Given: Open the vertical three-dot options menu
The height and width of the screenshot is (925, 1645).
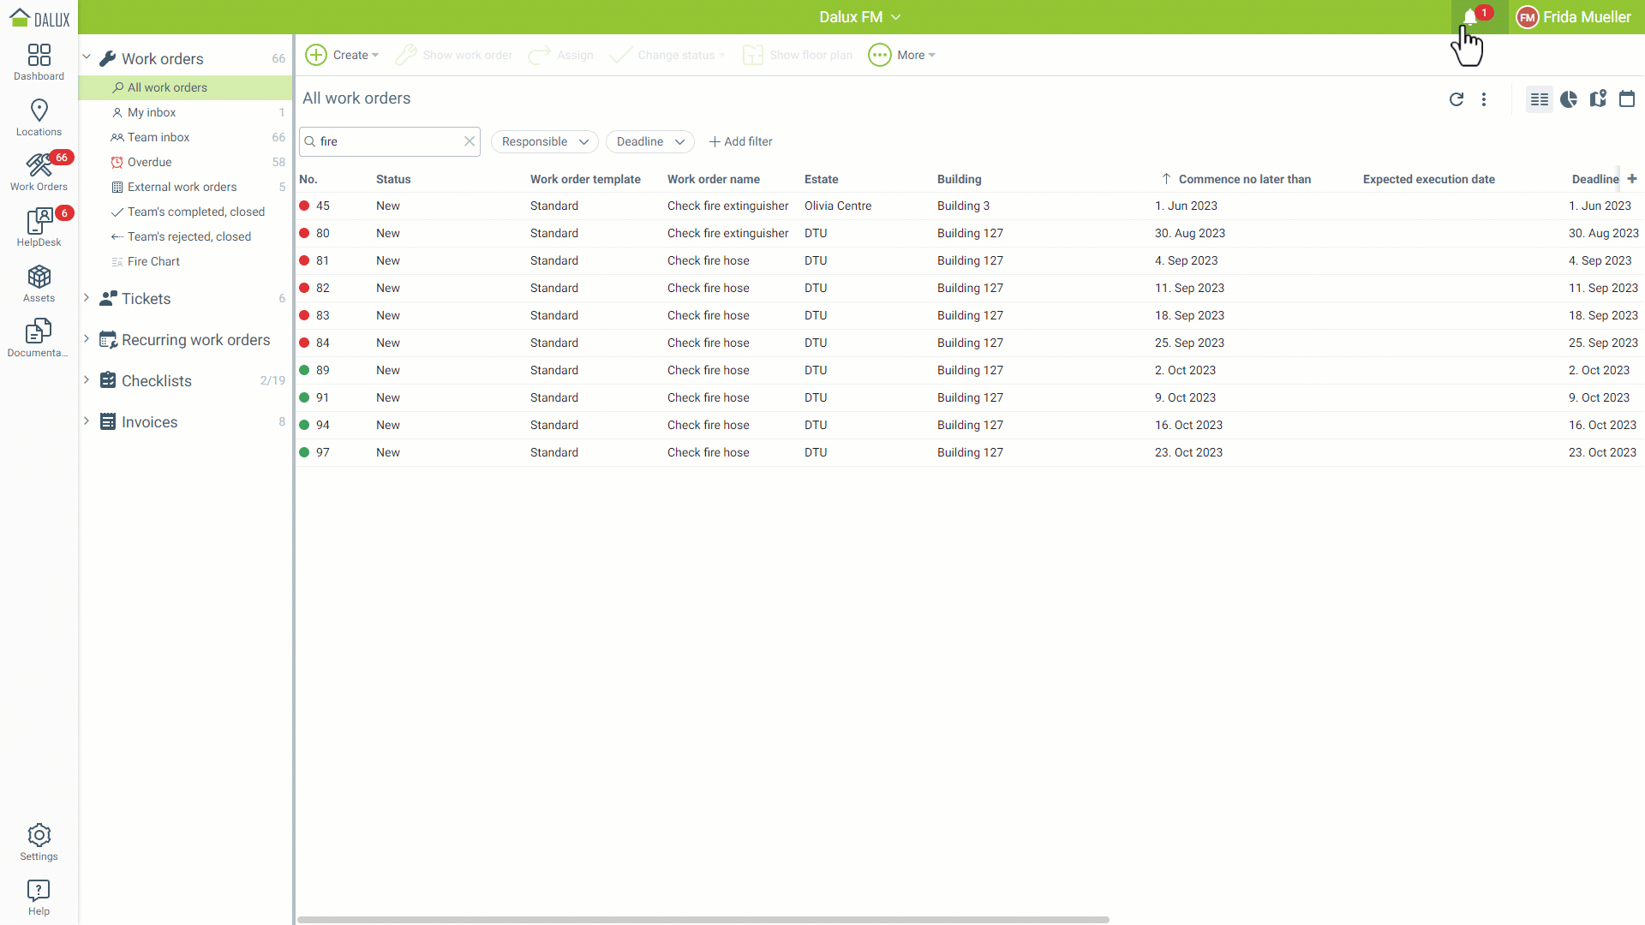Looking at the screenshot, I should 1484,99.
